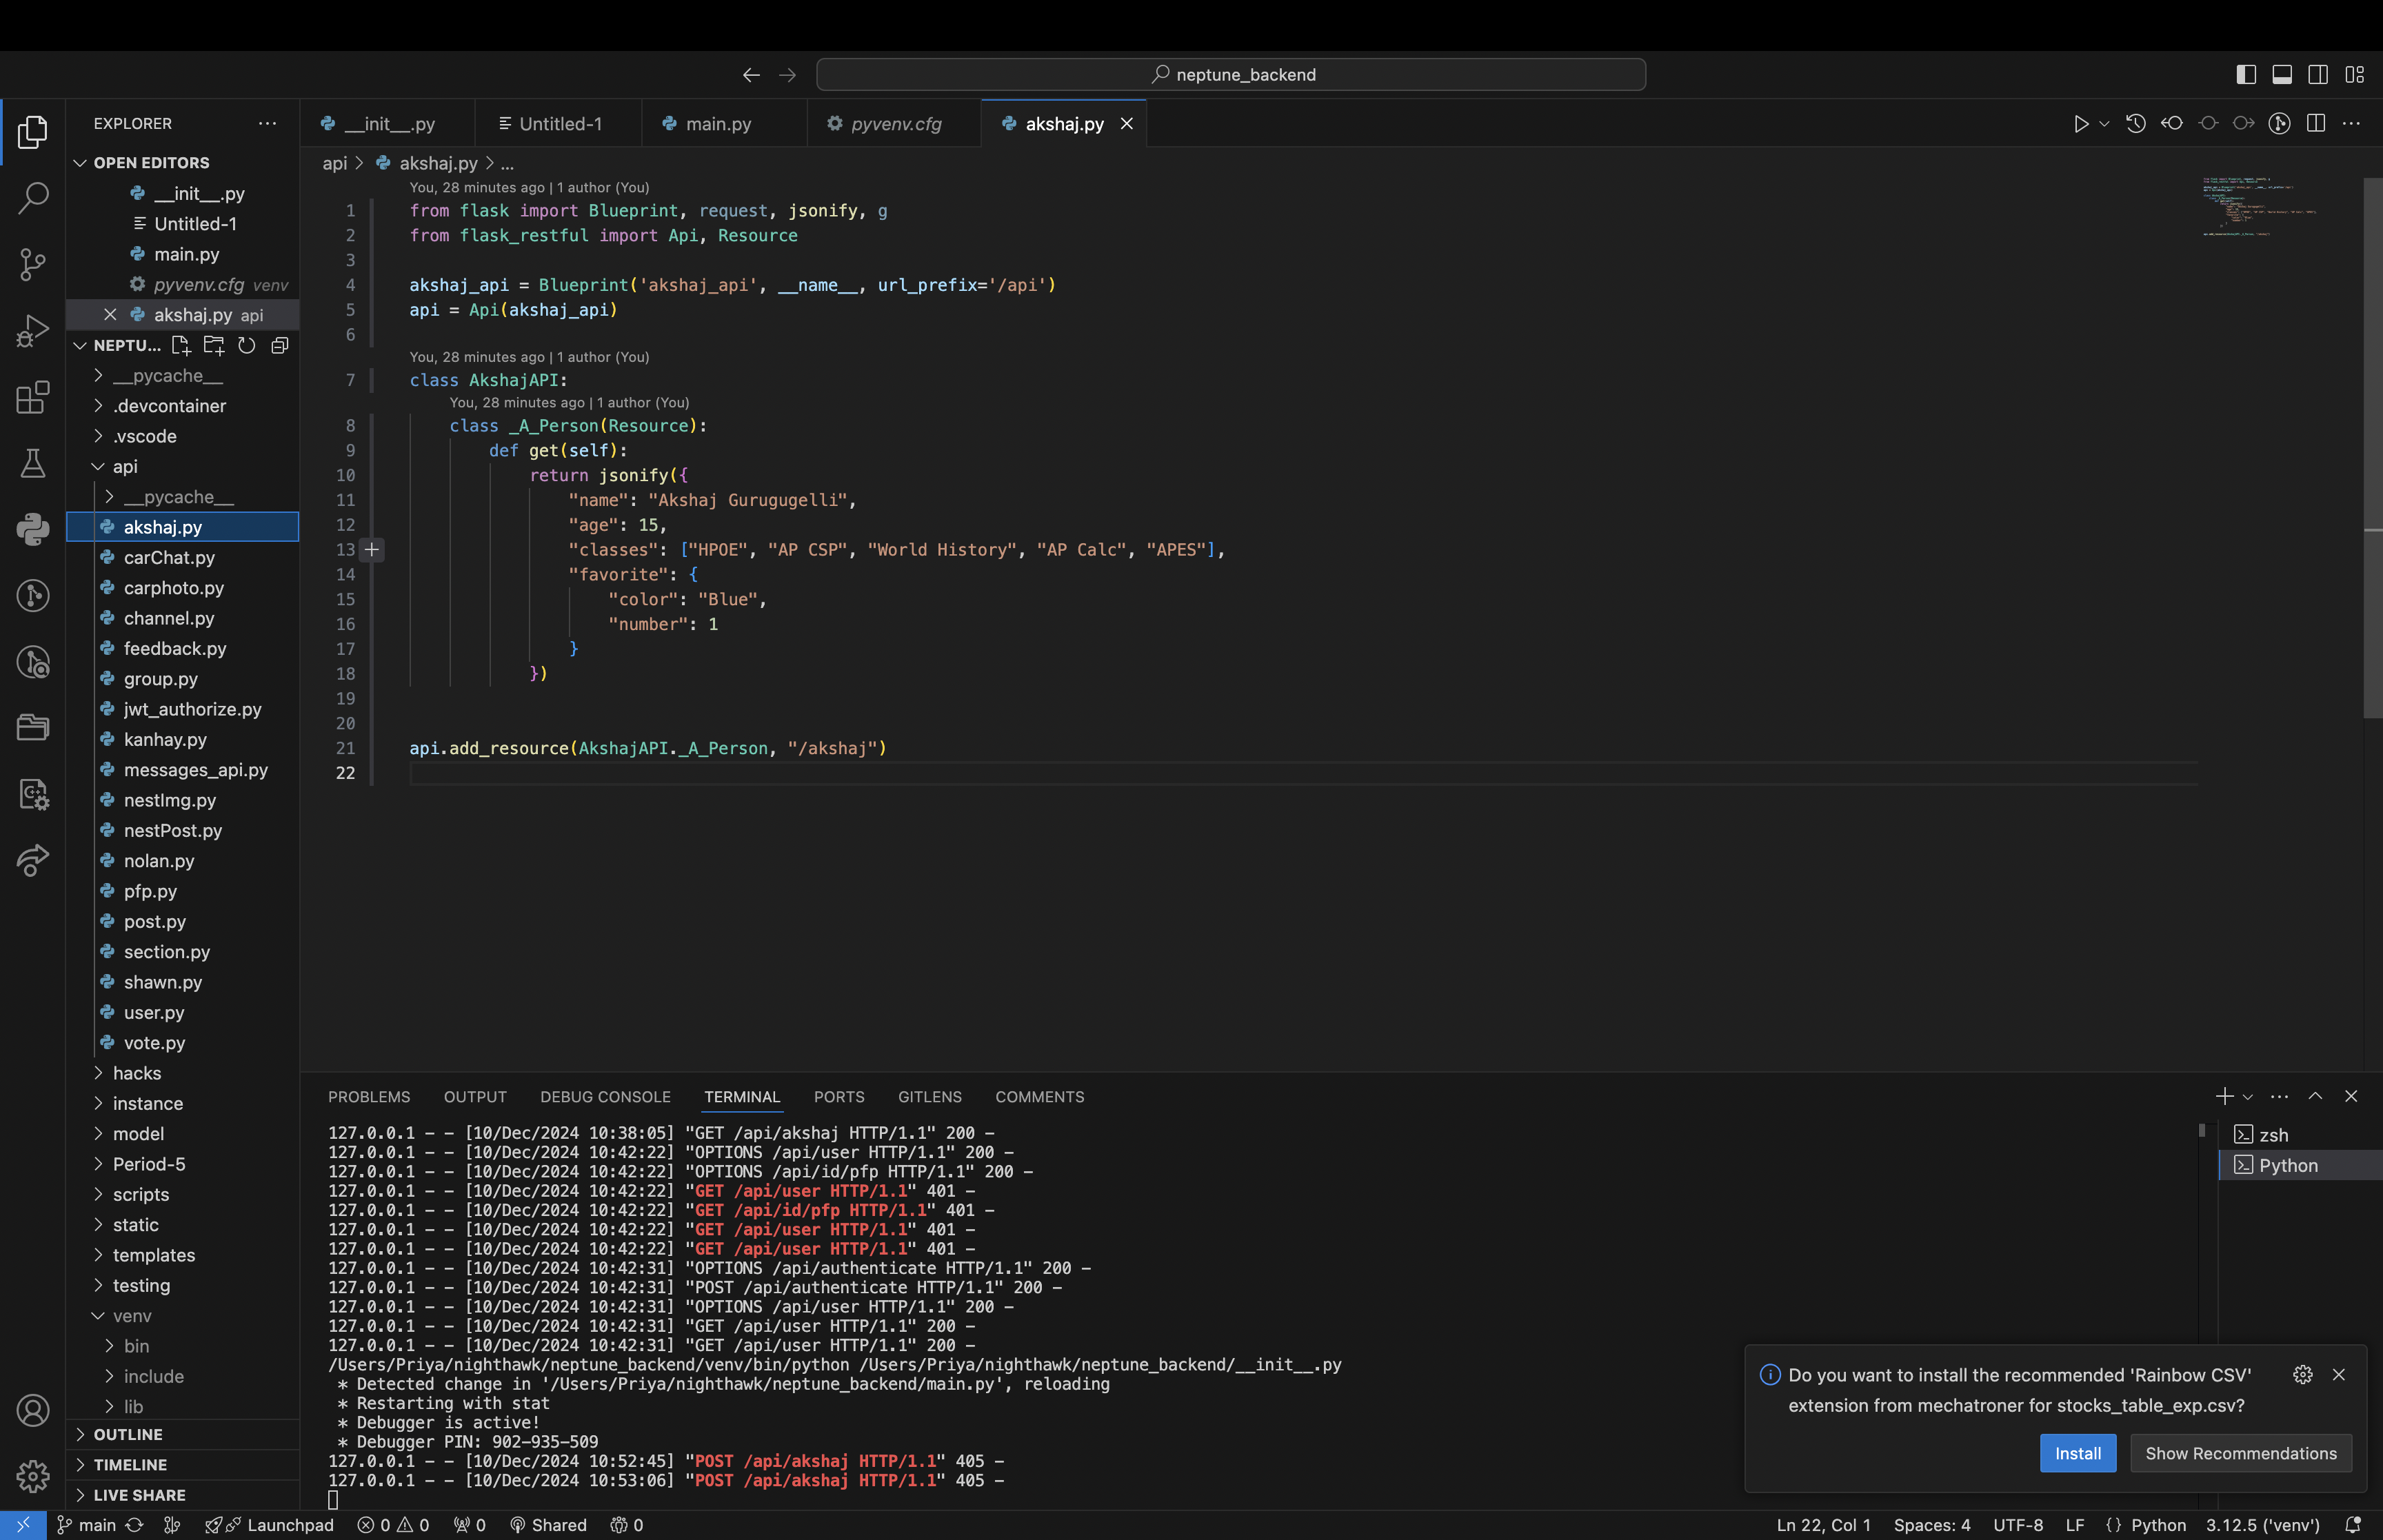Open editor More Actions ellipsis
The width and height of the screenshot is (2383, 1540).
coord(2351,124)
